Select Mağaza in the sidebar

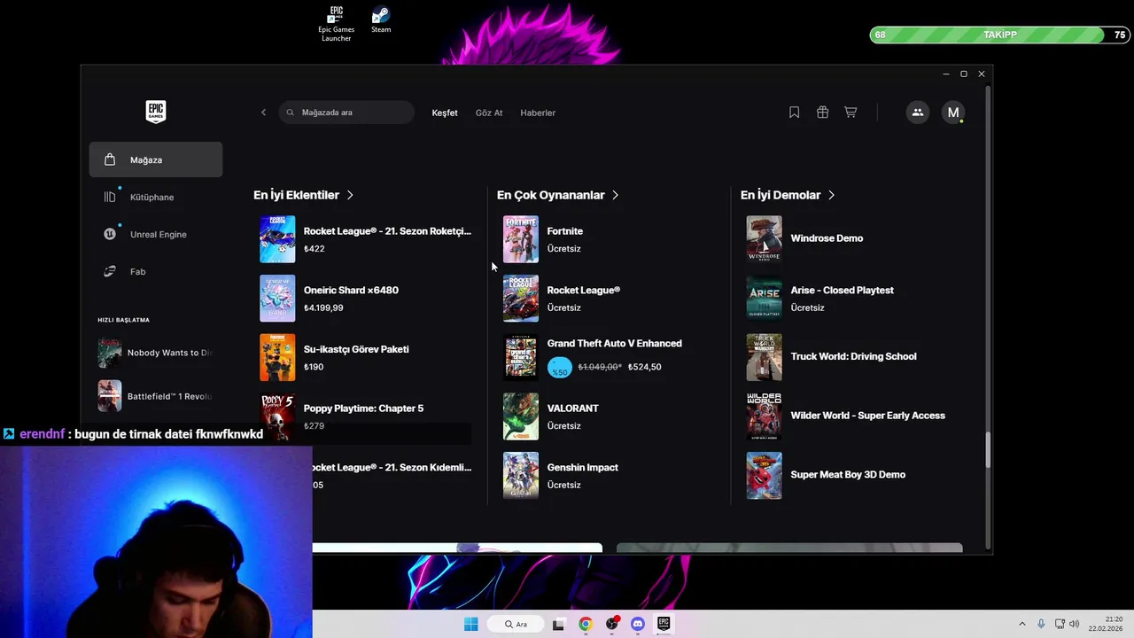tap(156, 159)
